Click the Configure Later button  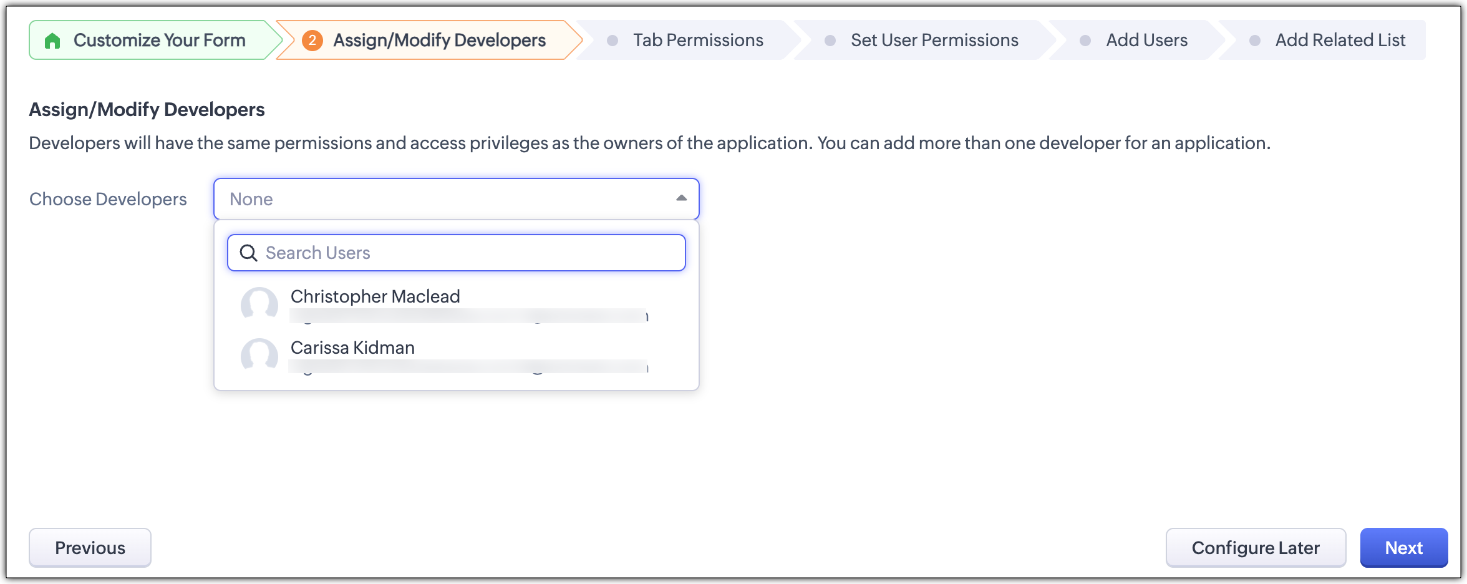(1255, 548)
